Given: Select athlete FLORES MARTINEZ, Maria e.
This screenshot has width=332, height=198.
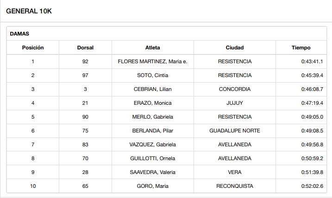Looking at the screenshot, I should pos(152,61).
